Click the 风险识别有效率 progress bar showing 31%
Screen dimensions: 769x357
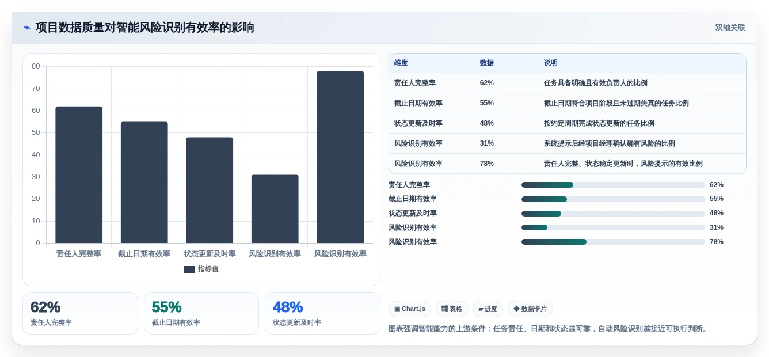coord(613,227)
